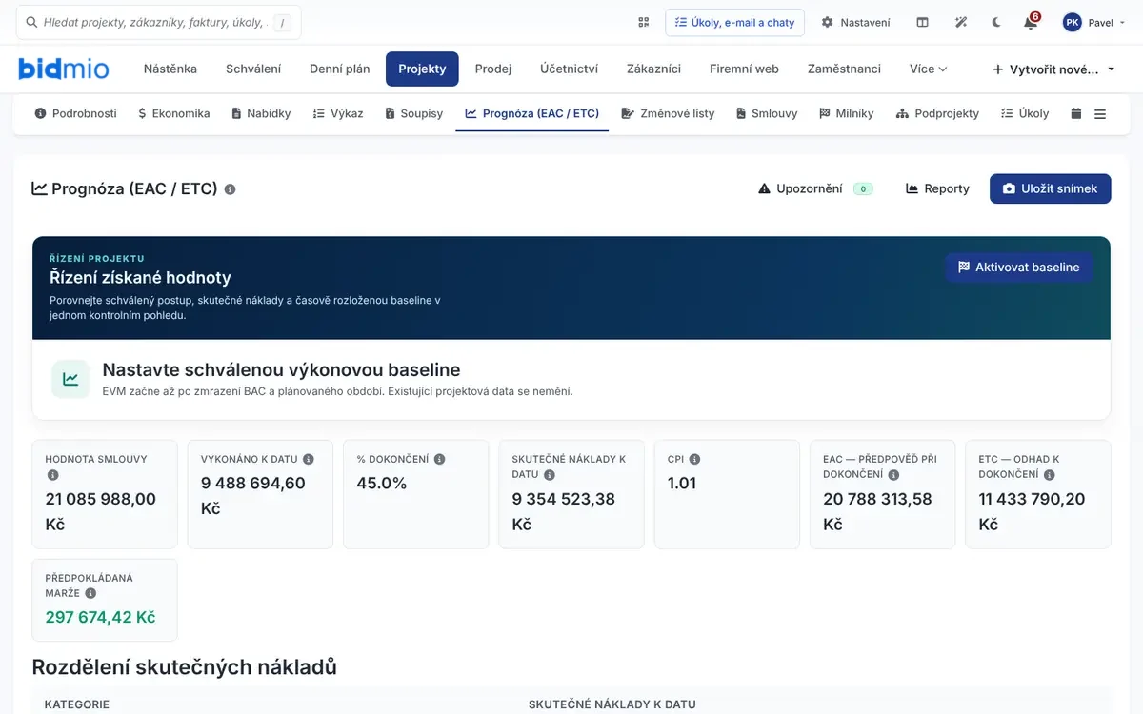The width and height of the screenshot is (1143, 714).
Task: Show info for Předpokládaná marže
Action: (x=90, y=593)
